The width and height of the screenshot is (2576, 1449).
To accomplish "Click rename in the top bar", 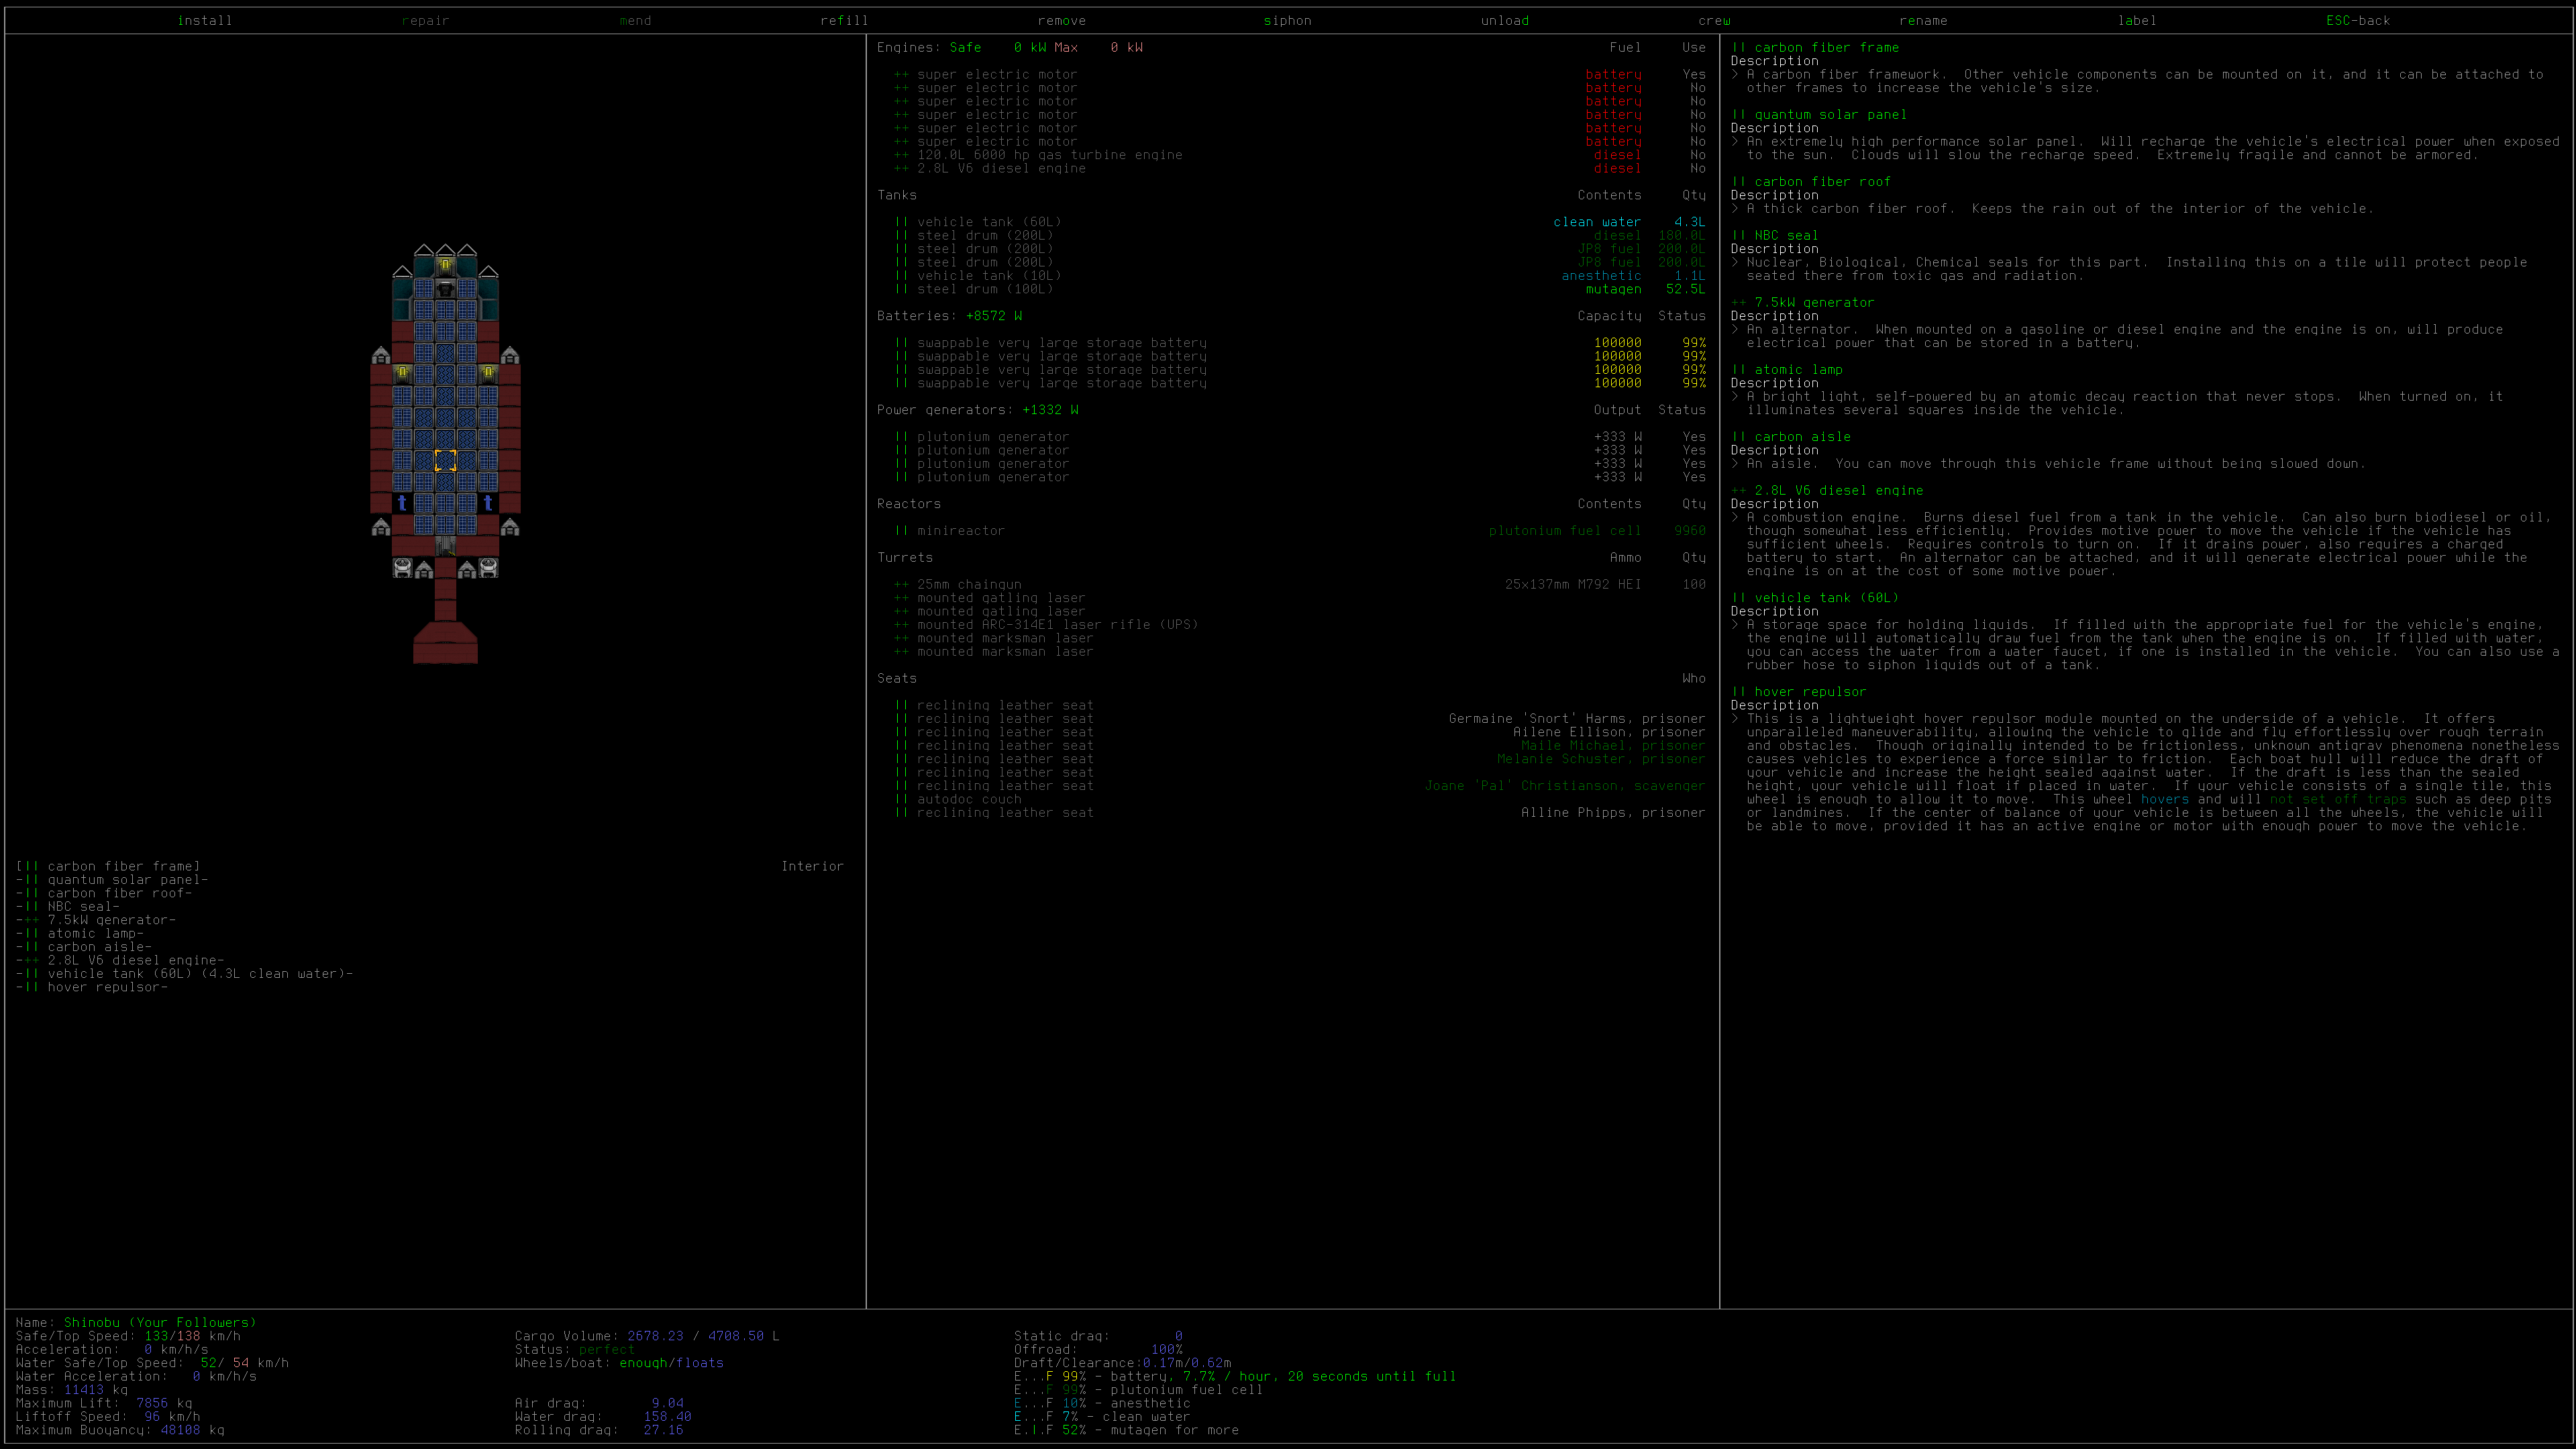I will [1924, 20].
